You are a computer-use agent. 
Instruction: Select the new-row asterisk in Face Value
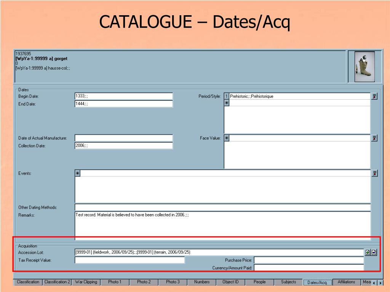point(227,138)
